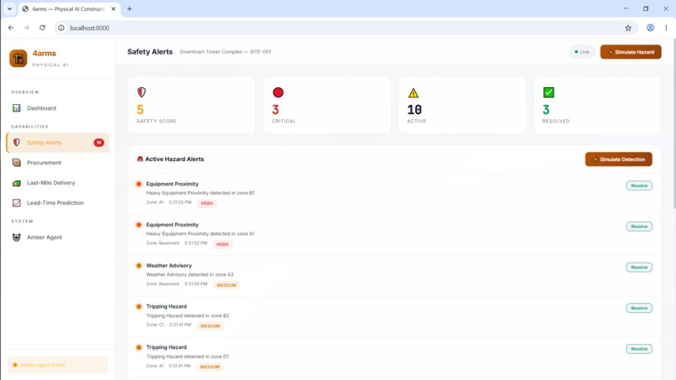Click the Safety Alerts page heading
The height and width of the screenshot is (380, 676).
click(x=150, y=52)
